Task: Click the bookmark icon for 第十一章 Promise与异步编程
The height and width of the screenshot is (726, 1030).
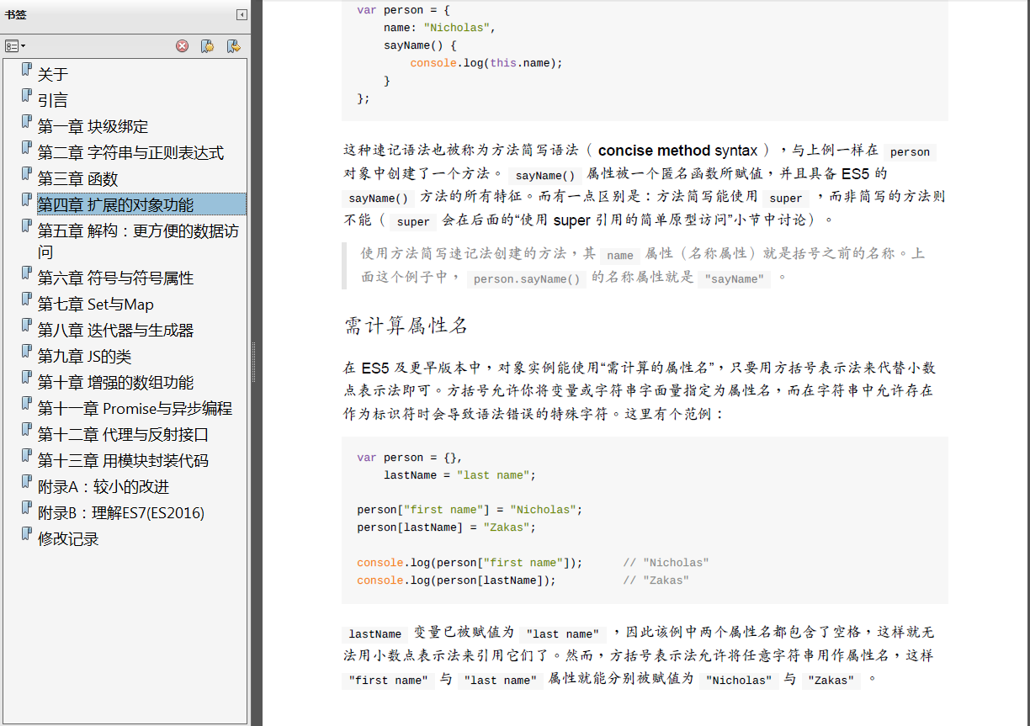Action: click(x=27, y=405)
